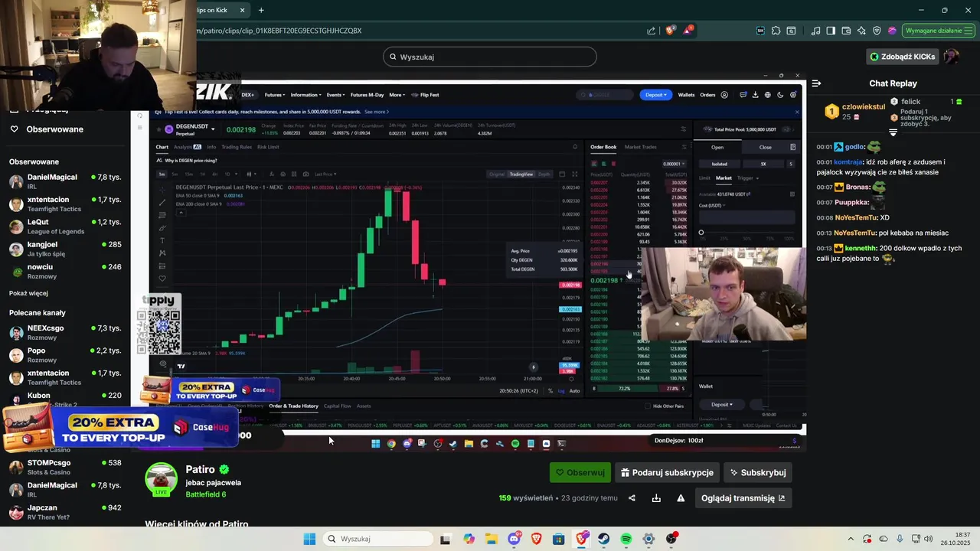
Task: Open kangjoel channel in sidebar
Action: coord(65,249)
